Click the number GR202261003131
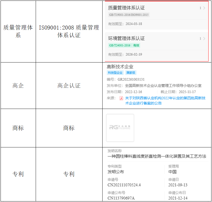 (x=131, y=79)
